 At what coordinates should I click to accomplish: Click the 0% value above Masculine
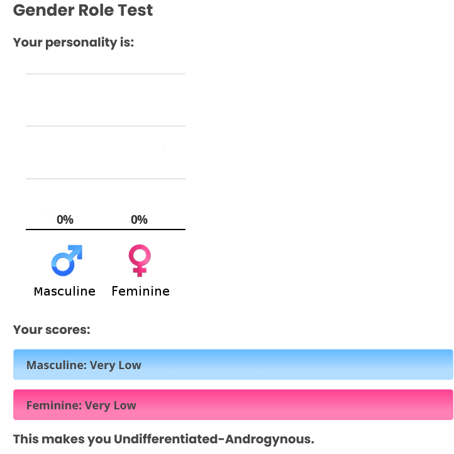pyautogui.click(x=65, y=219)
